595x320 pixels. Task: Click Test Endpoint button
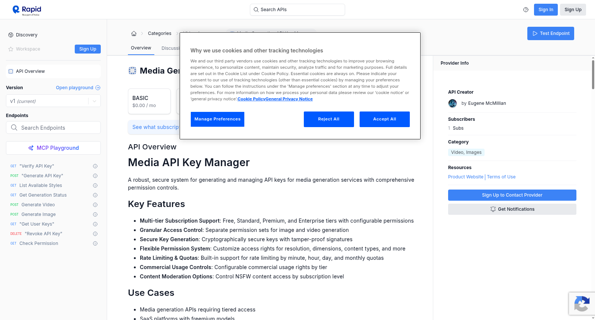click(x=550, y=33)
